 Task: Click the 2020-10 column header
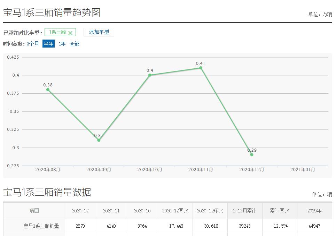[x=142, y=211]
